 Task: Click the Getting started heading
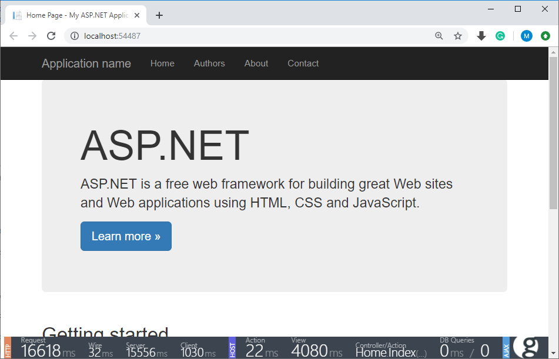[x=105, y=331]
